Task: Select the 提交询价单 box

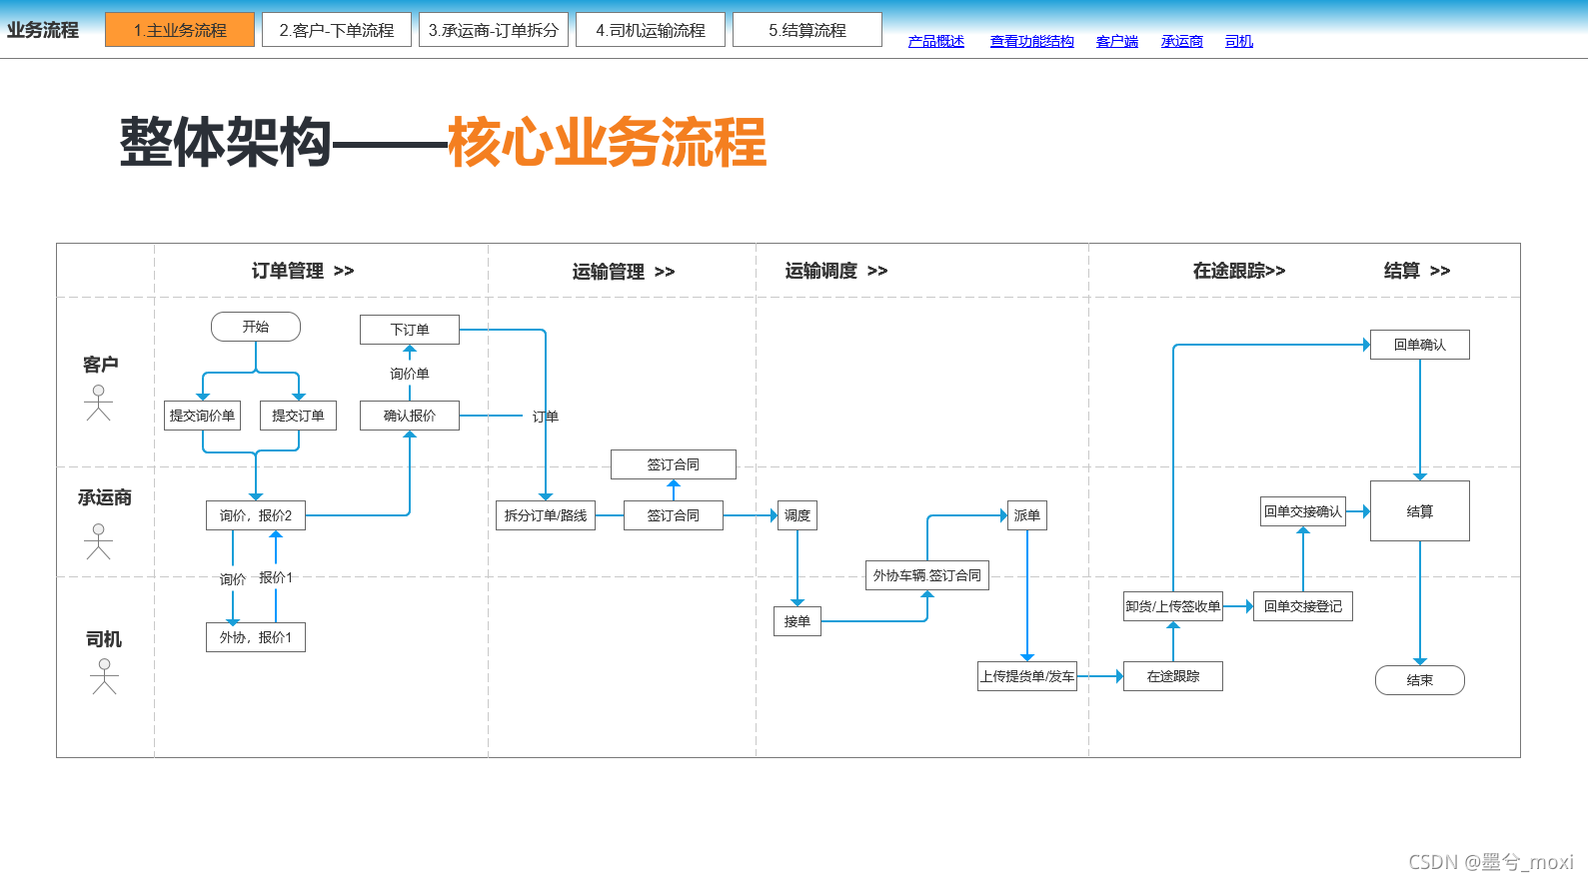Action: coord(202,416)
